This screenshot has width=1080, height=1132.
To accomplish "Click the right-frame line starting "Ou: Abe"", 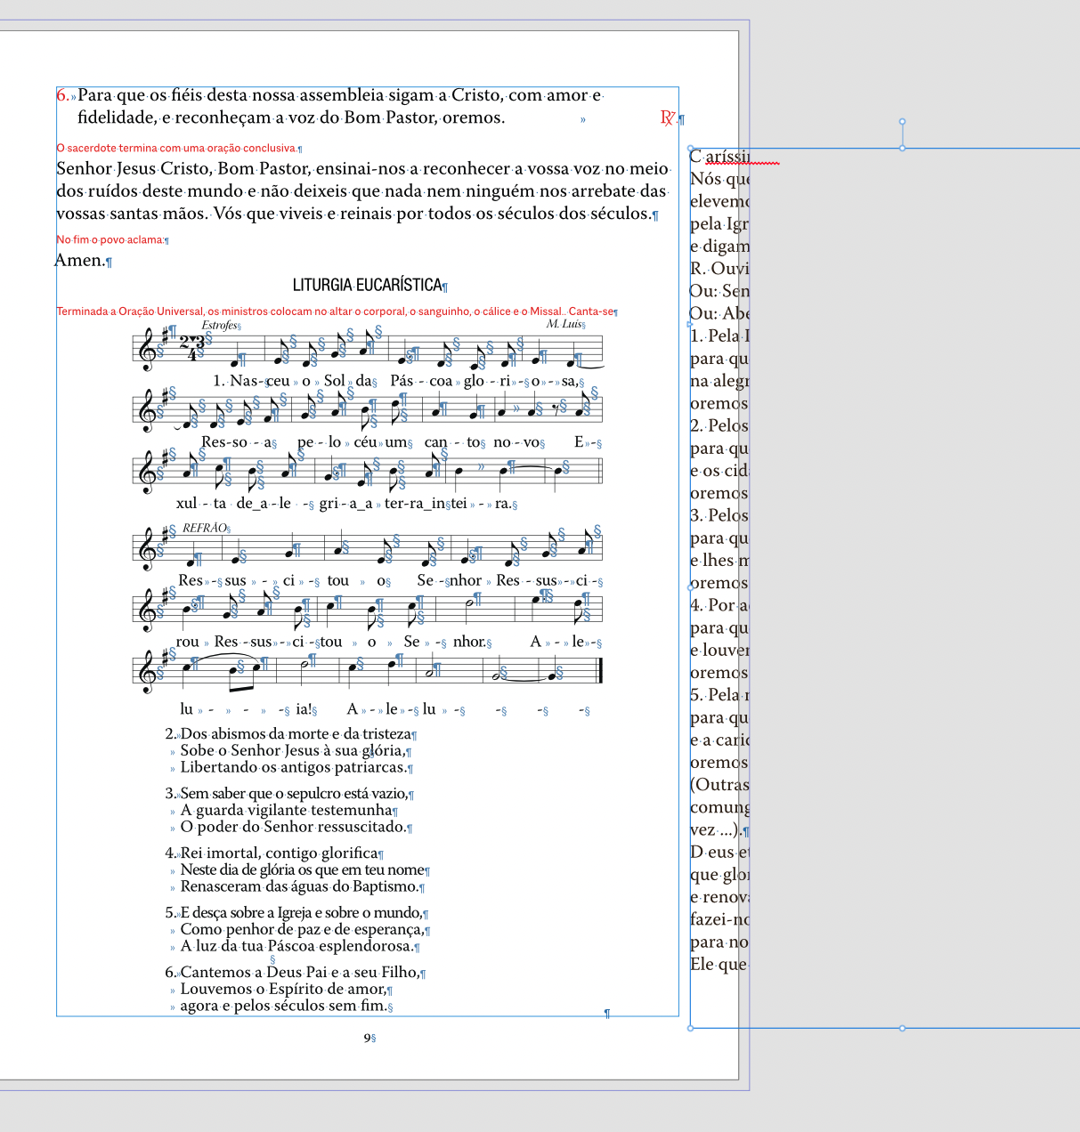I will coord(720,313).
